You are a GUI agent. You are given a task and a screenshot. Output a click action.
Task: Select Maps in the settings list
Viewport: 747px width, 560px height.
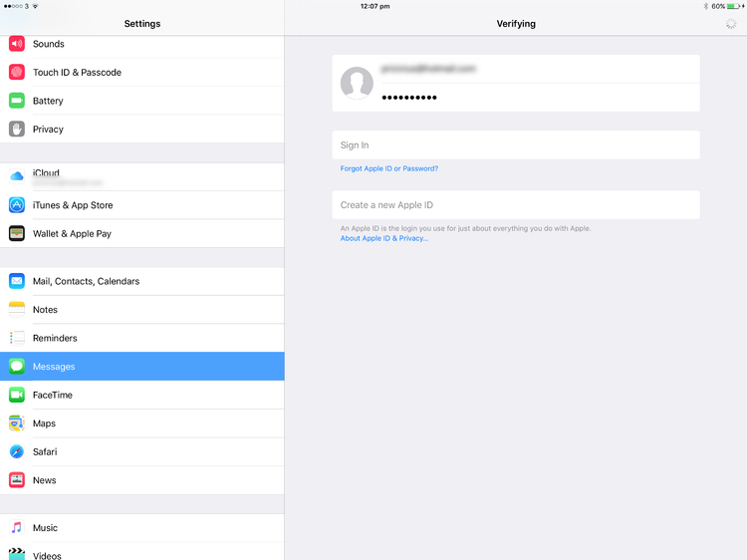click(142, 423)
